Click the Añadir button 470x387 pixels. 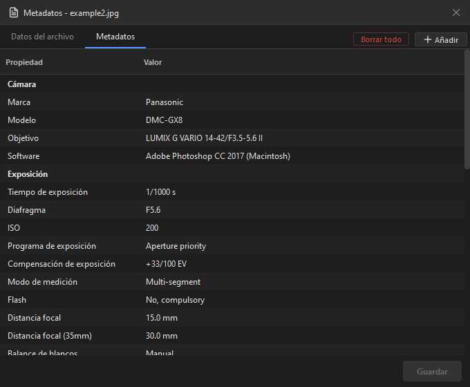(x=441, y=39)
